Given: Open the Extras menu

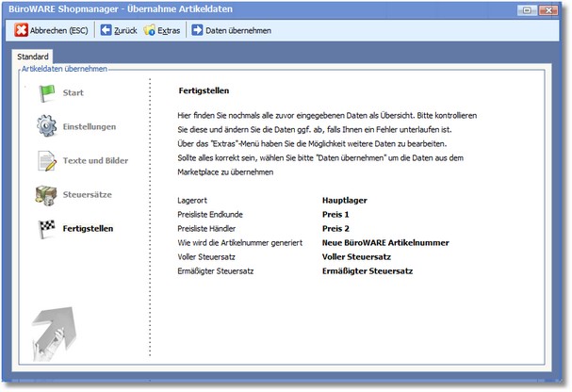Looking at the screenshot, I should tap(170, 30).
